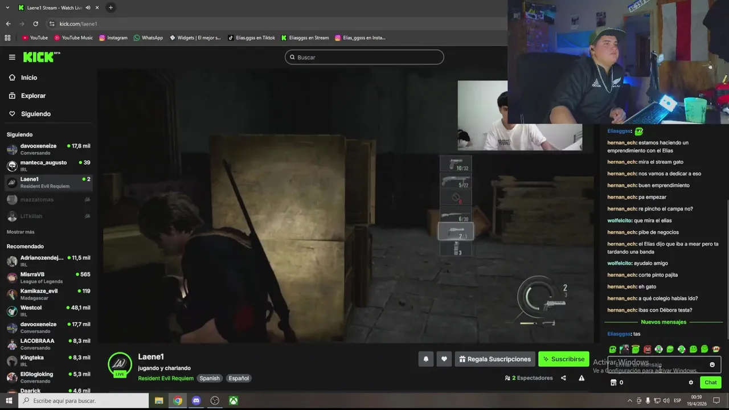The image size is (729, 410).
Task: Open the ESP keyboard language indicator
Action: click(x=677, y=400)
